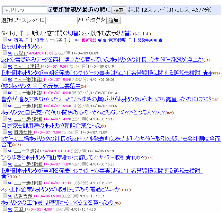Click the URL header link
The width and height of the screenshot is (222, 213).
pyautogui.click(x=77, y=40)
